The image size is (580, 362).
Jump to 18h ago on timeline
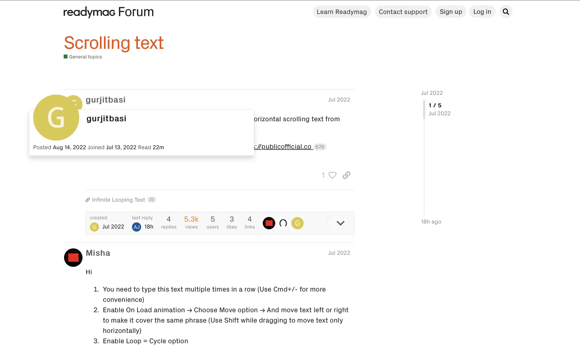(431, 222)
